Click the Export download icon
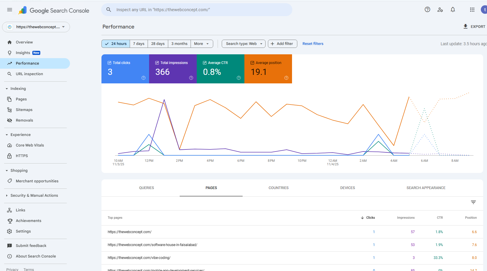 pos(466,26)
